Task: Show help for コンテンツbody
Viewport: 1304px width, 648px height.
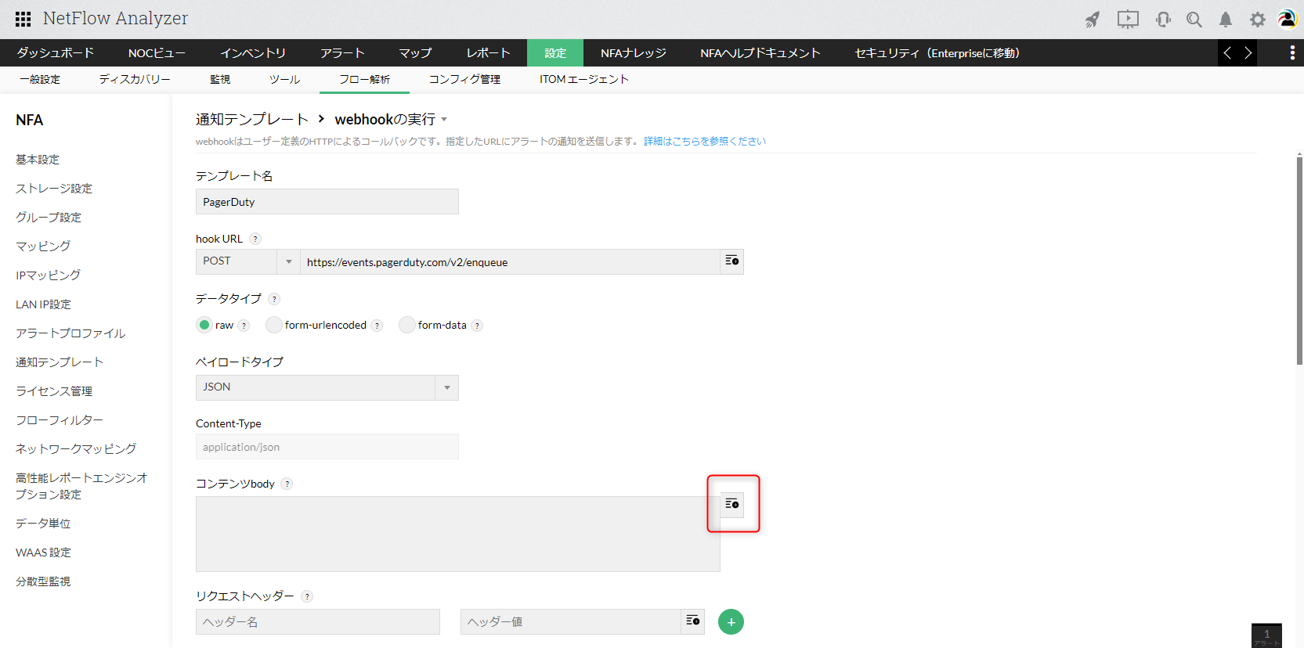Action: pos(287,484)
